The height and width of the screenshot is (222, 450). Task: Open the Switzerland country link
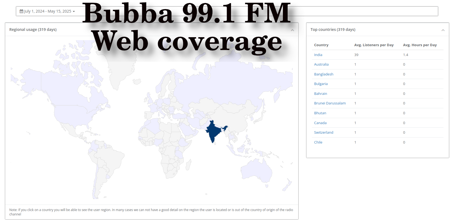pos(324,133)
